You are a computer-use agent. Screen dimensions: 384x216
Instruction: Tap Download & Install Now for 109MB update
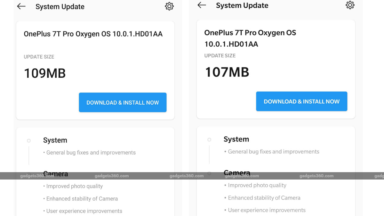(123, 102)
